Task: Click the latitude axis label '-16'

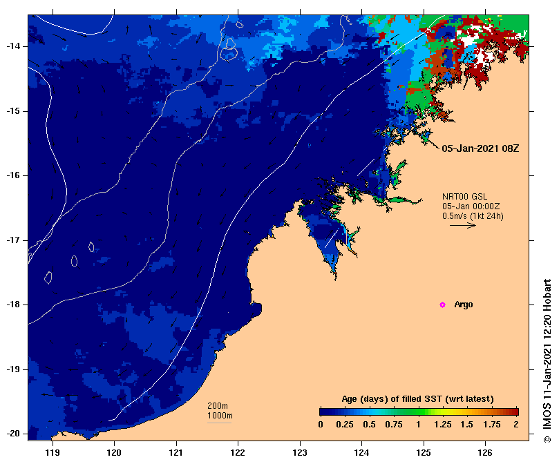Action: click(13, 175)
